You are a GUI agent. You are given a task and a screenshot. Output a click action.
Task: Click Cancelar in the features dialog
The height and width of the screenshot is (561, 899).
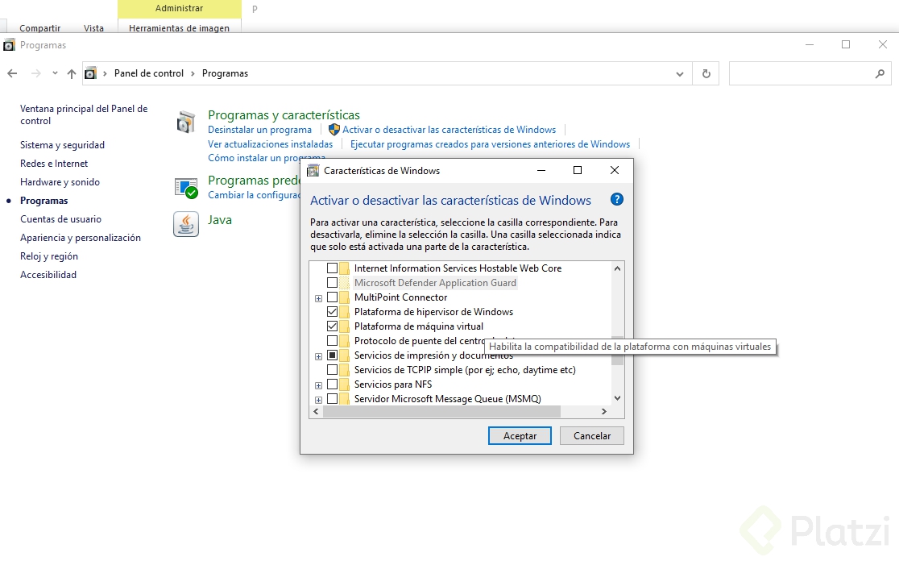coord(592,436)
